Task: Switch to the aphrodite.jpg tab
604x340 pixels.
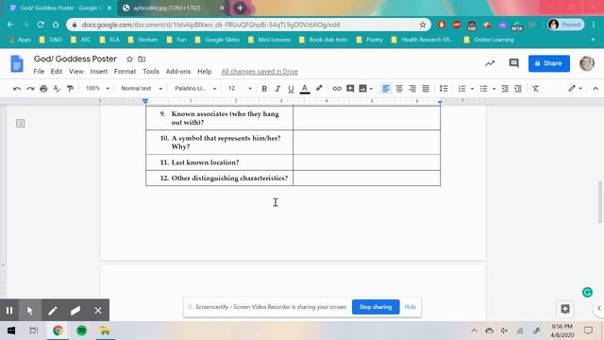Action: pyautogui.click(x=173, y=8)
